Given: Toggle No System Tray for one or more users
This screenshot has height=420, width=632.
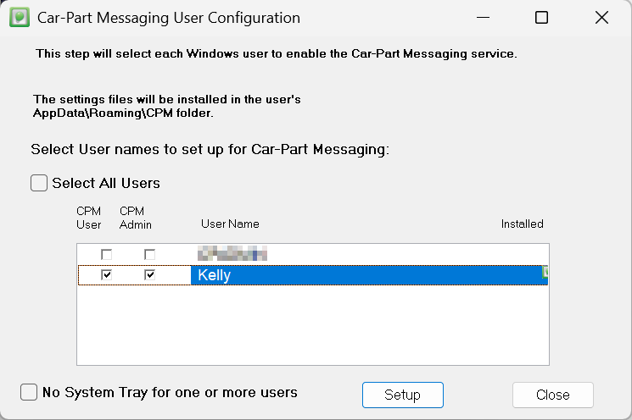Looking at the screenshot, I should (x=29, y=392).
